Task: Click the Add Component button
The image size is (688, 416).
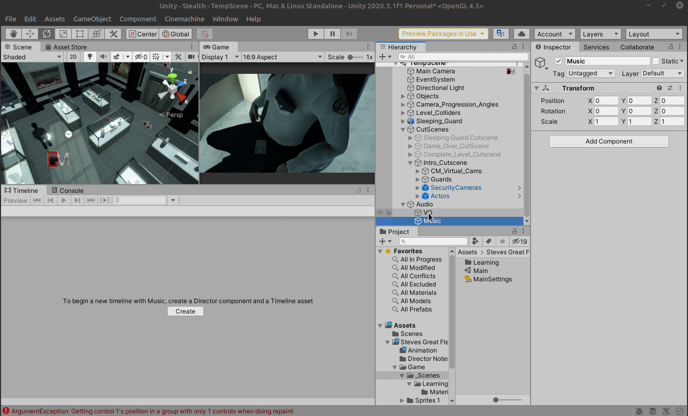Action: [609, 141]
